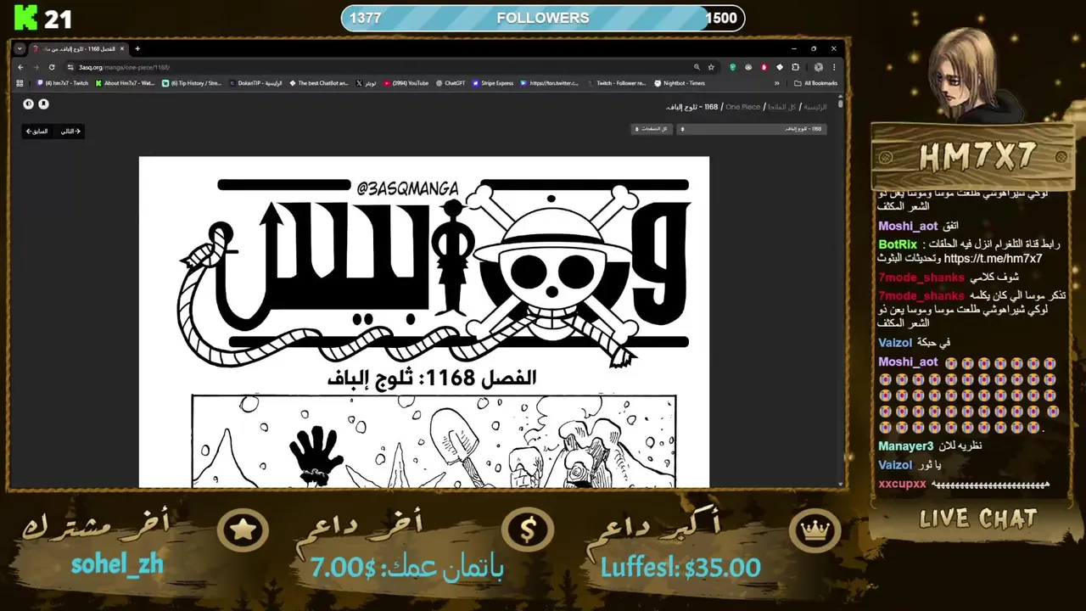Open the red extension icon
This screenshot has width=1086, height=611.
tap(764, 67)
